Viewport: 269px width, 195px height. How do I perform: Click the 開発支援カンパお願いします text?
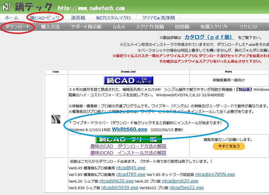[228, 140]
